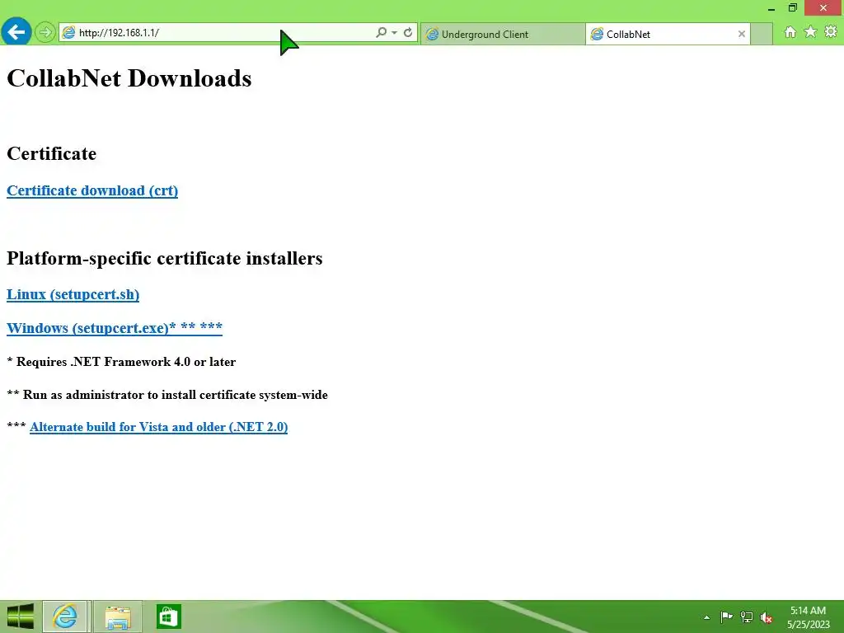Show hidden tray icons arrow

click(706, 617)
